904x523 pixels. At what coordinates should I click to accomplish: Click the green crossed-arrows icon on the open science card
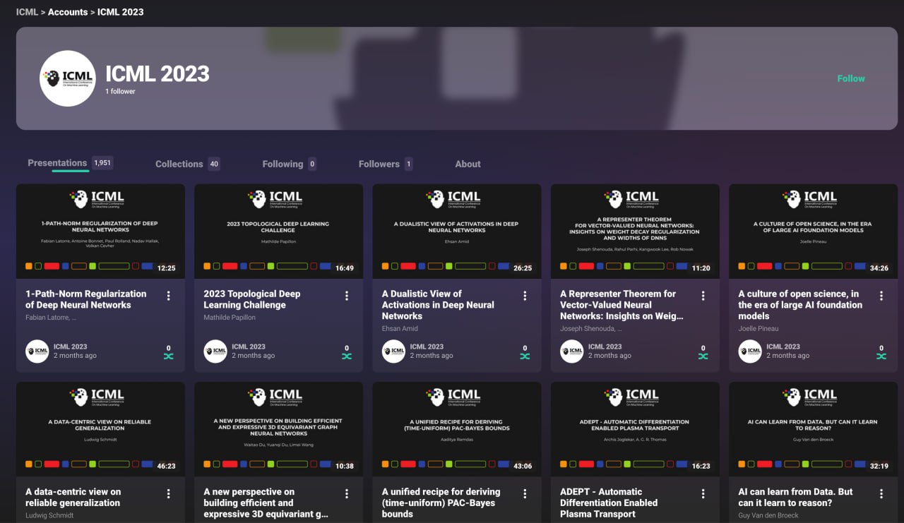point(881,356)
